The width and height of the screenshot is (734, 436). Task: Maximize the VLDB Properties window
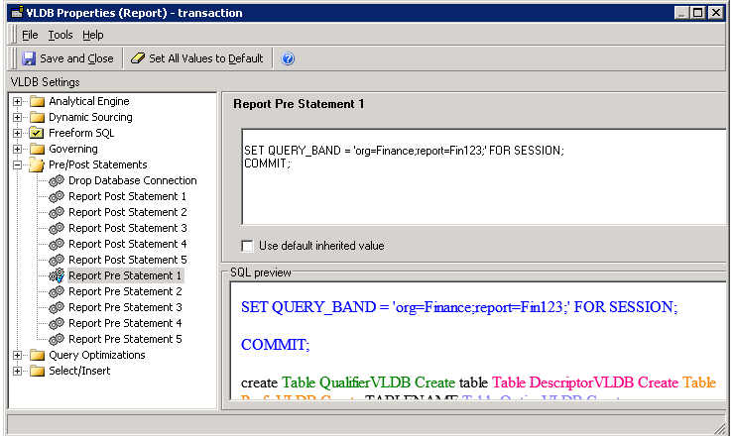pyautogui.click(x=697, y=13)
